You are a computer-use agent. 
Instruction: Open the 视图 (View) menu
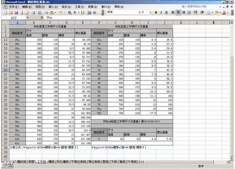[x=40, y=7]
